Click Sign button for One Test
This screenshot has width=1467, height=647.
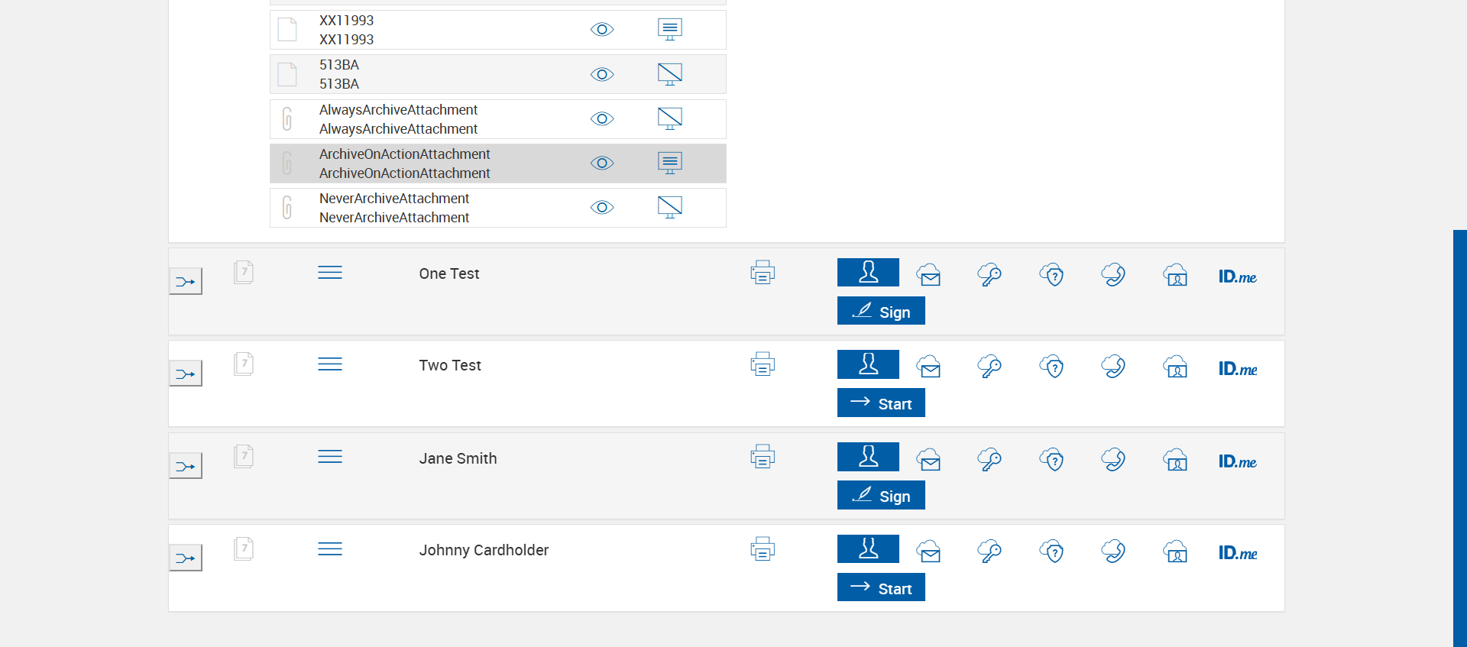(881, 312)
